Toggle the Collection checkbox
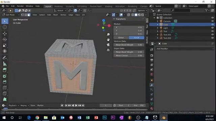The width and height of the screenshot is (216, 121). tap(158, 18)
